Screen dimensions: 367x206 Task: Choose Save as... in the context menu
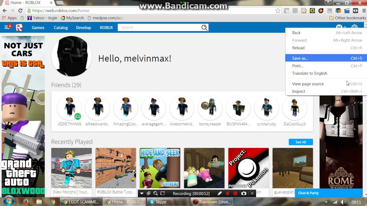click(326, 58)
